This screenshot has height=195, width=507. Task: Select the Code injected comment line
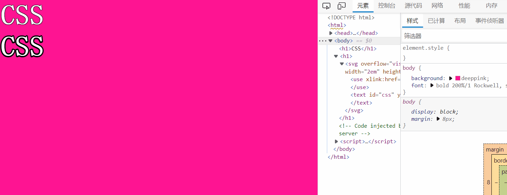click(x=370, y=130)
